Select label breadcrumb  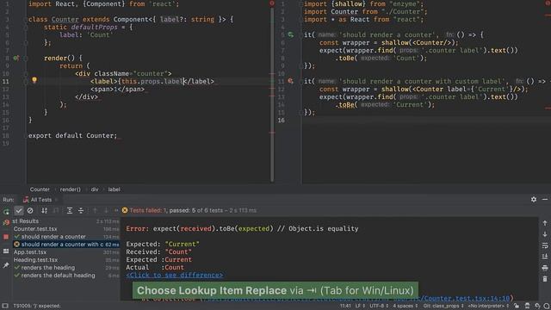click(x=114, y=189)
